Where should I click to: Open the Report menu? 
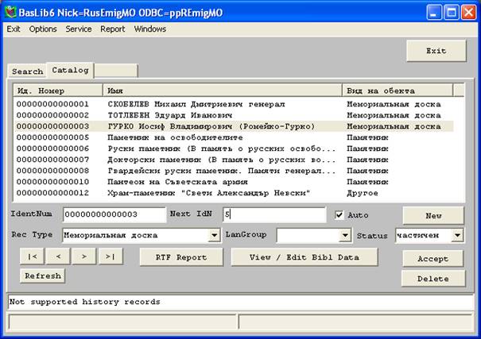tap(112, 29)
